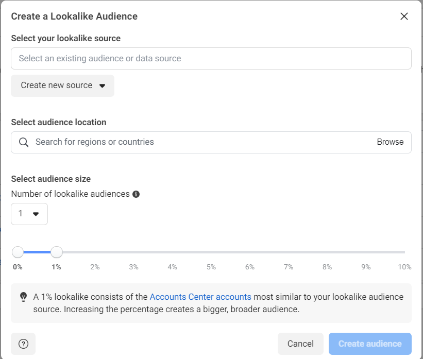Click the info icon beside Number of lookalike audiences
423x359 pixels.
click(136, 194)
